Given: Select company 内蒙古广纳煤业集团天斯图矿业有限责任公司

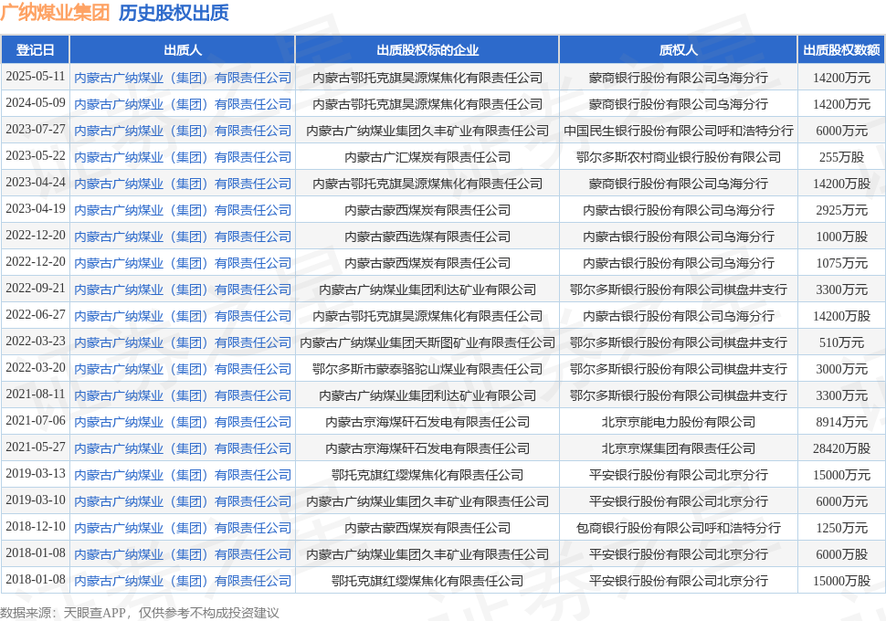Looking at the screenshot, I should coord(427,342).
